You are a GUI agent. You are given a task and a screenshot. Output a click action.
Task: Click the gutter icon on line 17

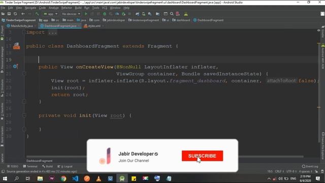16,46
